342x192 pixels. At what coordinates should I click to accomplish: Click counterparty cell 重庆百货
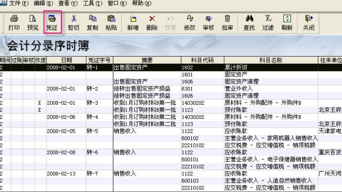pyautogui.click(x=330, y=152)
